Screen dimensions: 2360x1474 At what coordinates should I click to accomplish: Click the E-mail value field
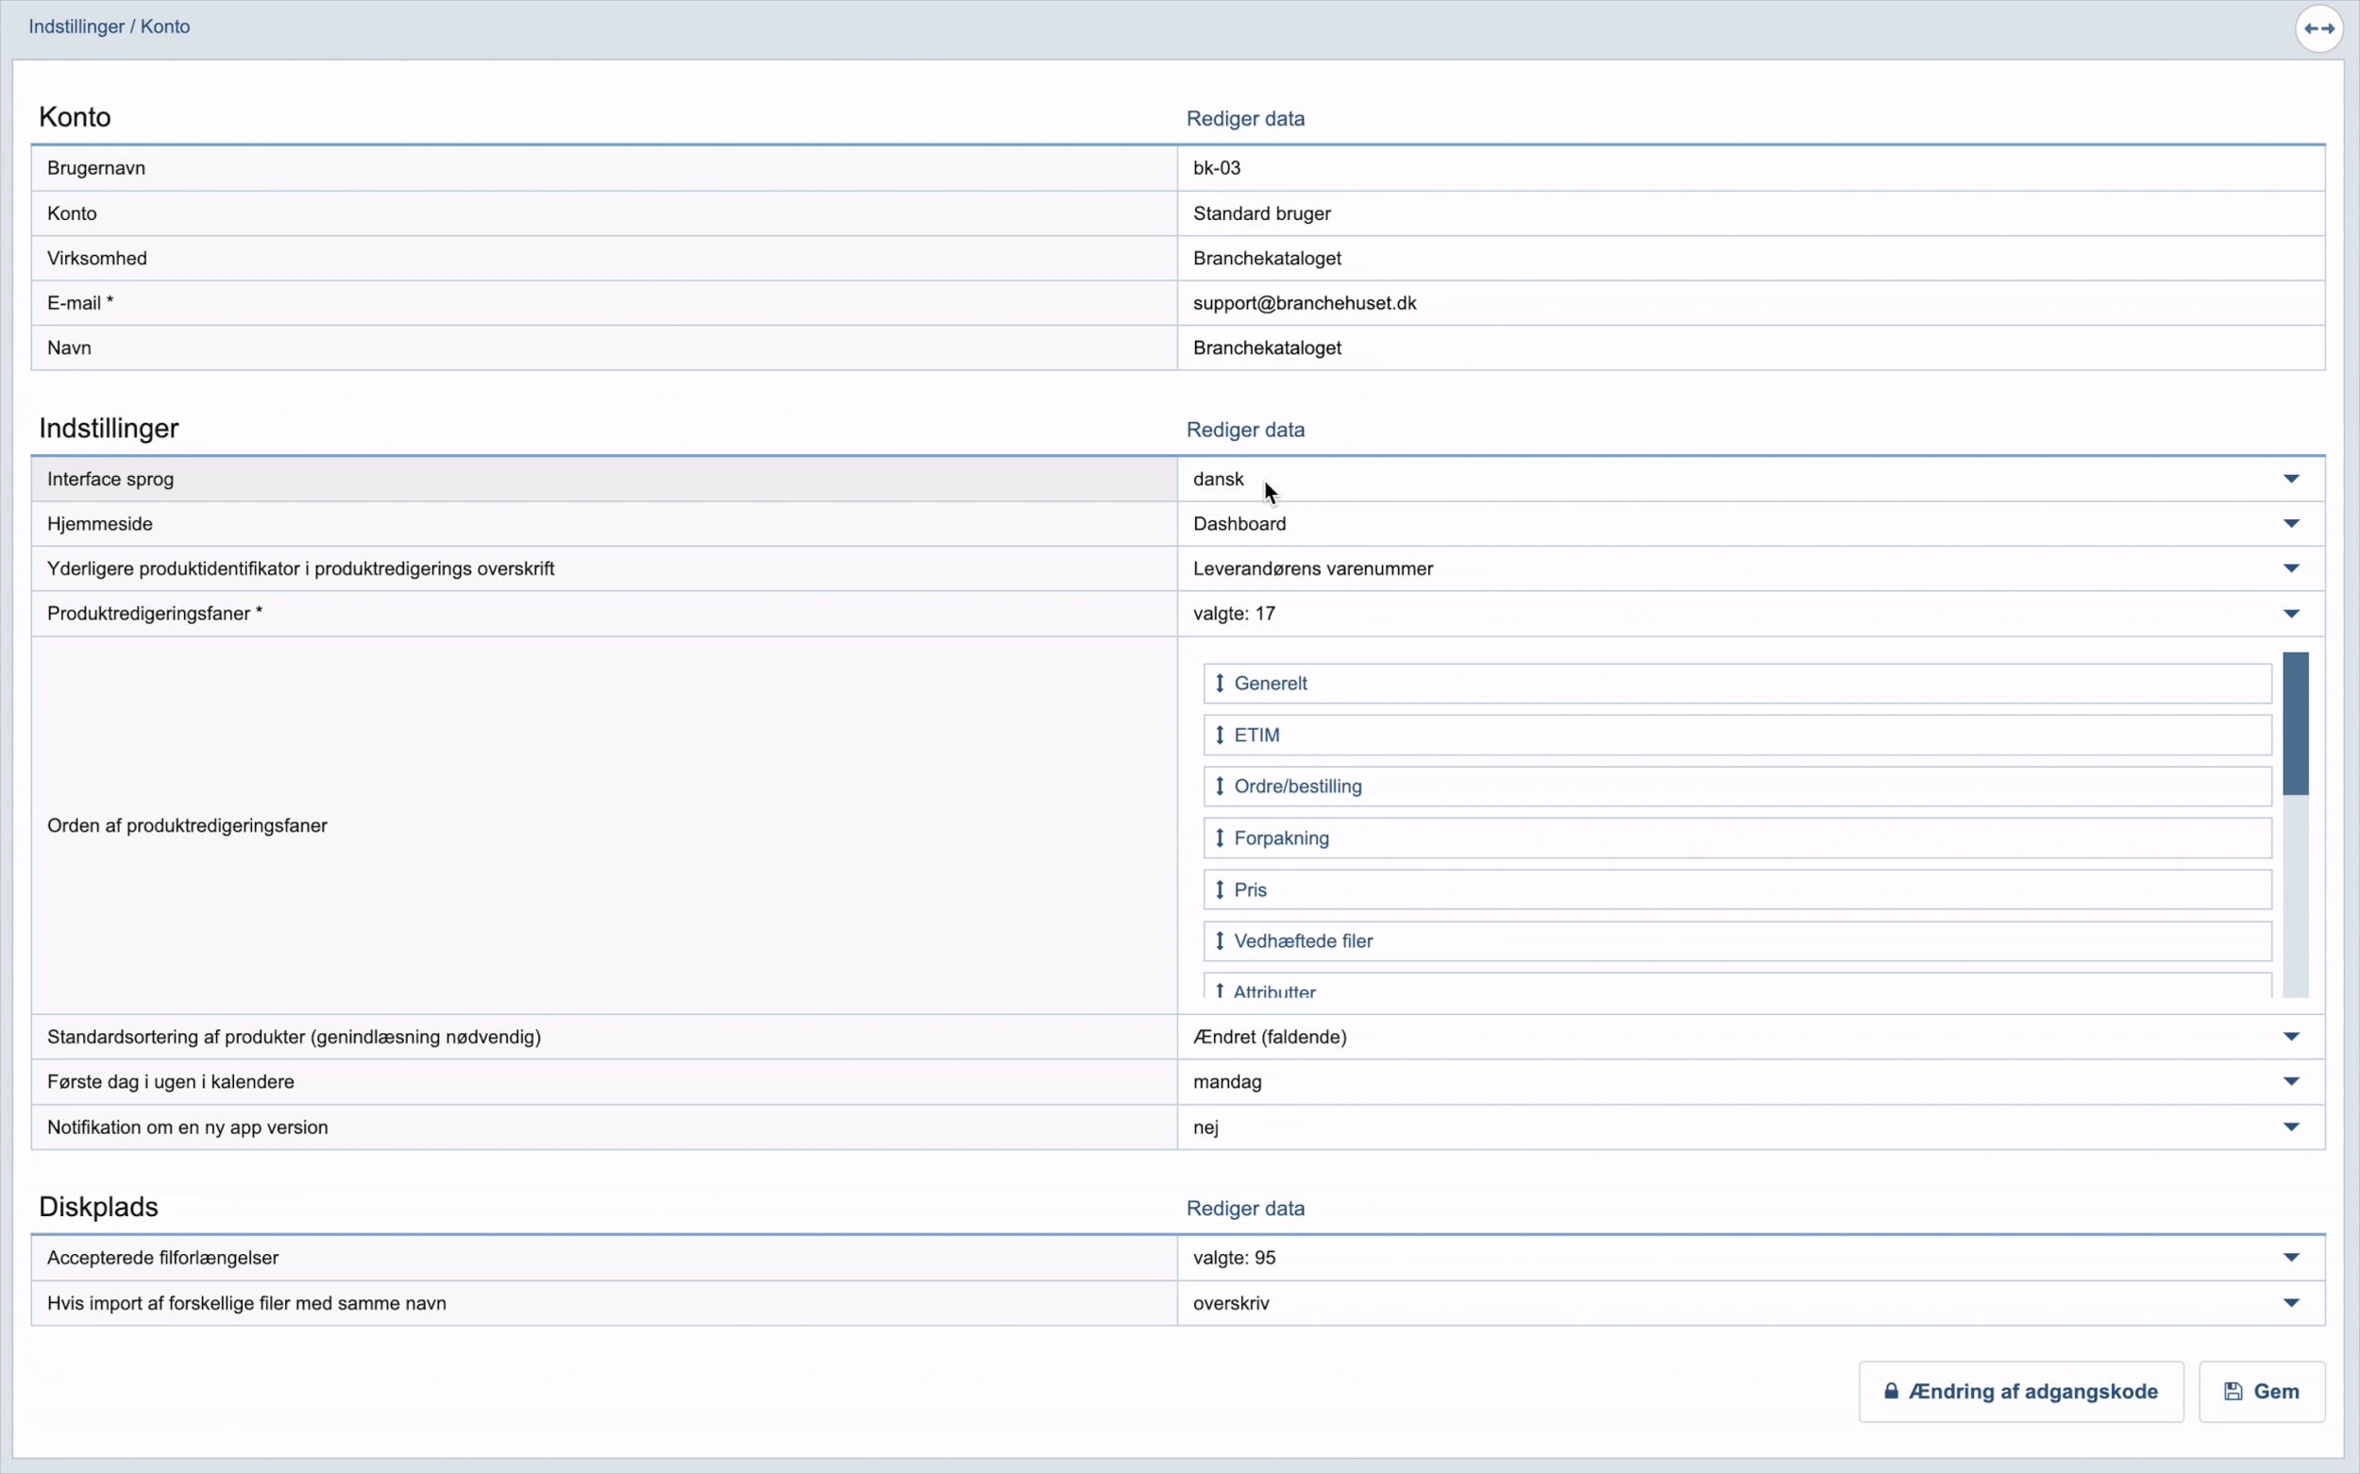tap(1304, 303)
